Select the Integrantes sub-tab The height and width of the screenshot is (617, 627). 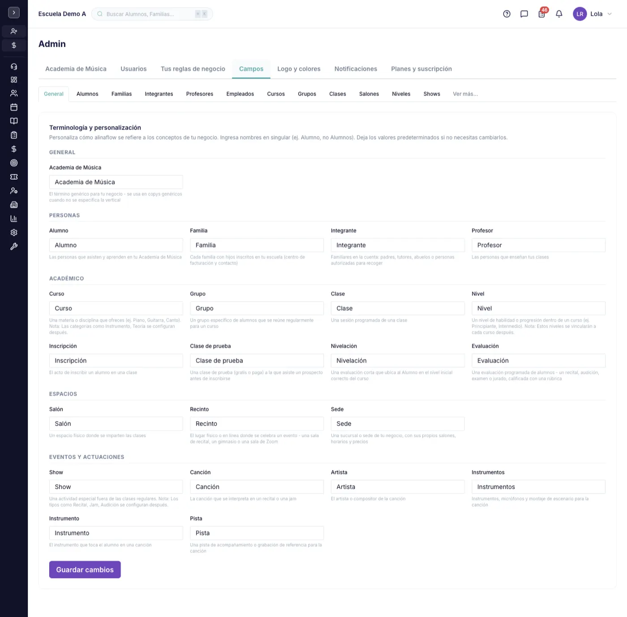(x=159, y=94)
